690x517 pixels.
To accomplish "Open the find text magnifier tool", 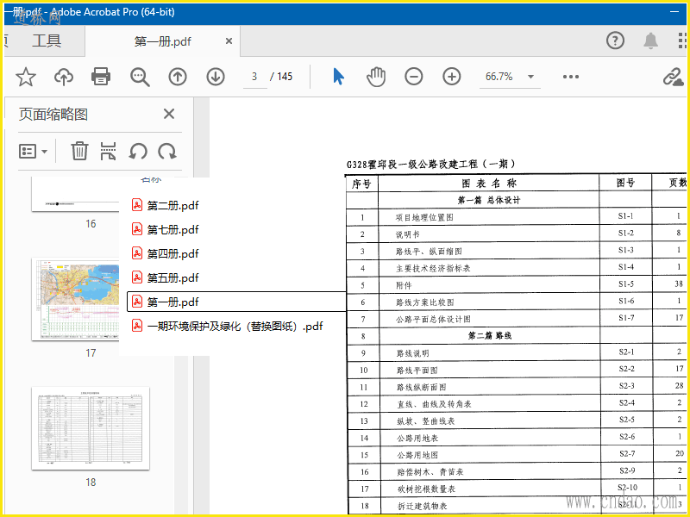I will [140, 77].
